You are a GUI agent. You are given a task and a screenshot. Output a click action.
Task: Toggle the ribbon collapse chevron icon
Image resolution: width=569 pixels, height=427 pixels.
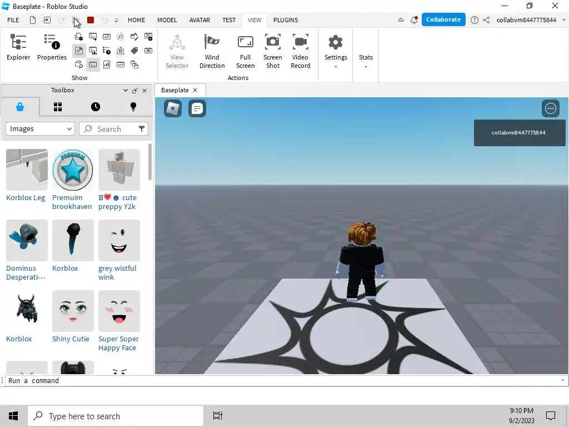[401, 20]
